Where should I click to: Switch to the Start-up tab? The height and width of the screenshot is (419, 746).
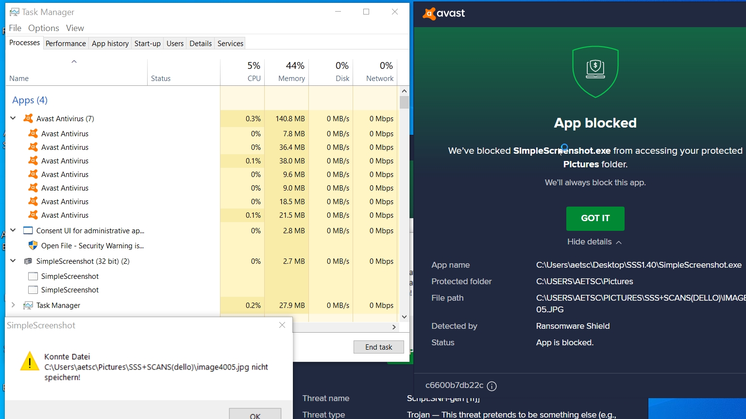click(x=147, y=44)
